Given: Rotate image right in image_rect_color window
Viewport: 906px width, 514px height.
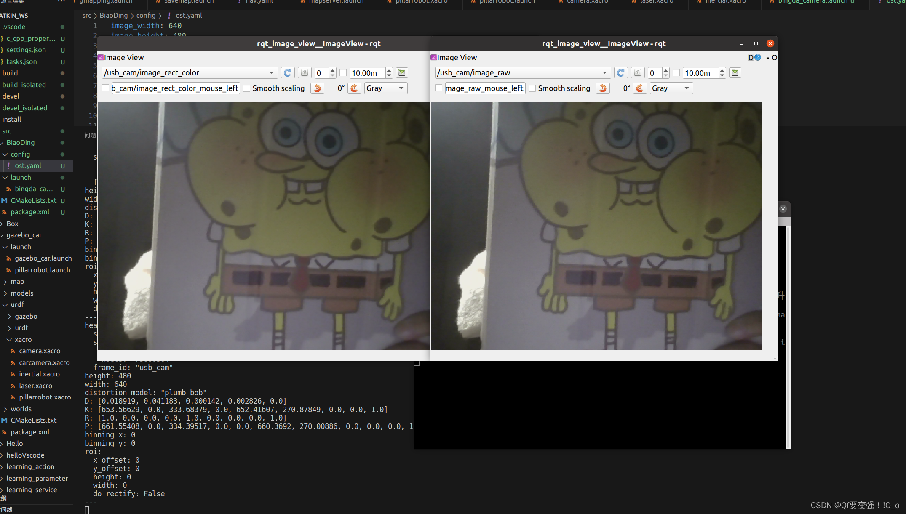Looking at the screenshot, I should pos(354,88).
